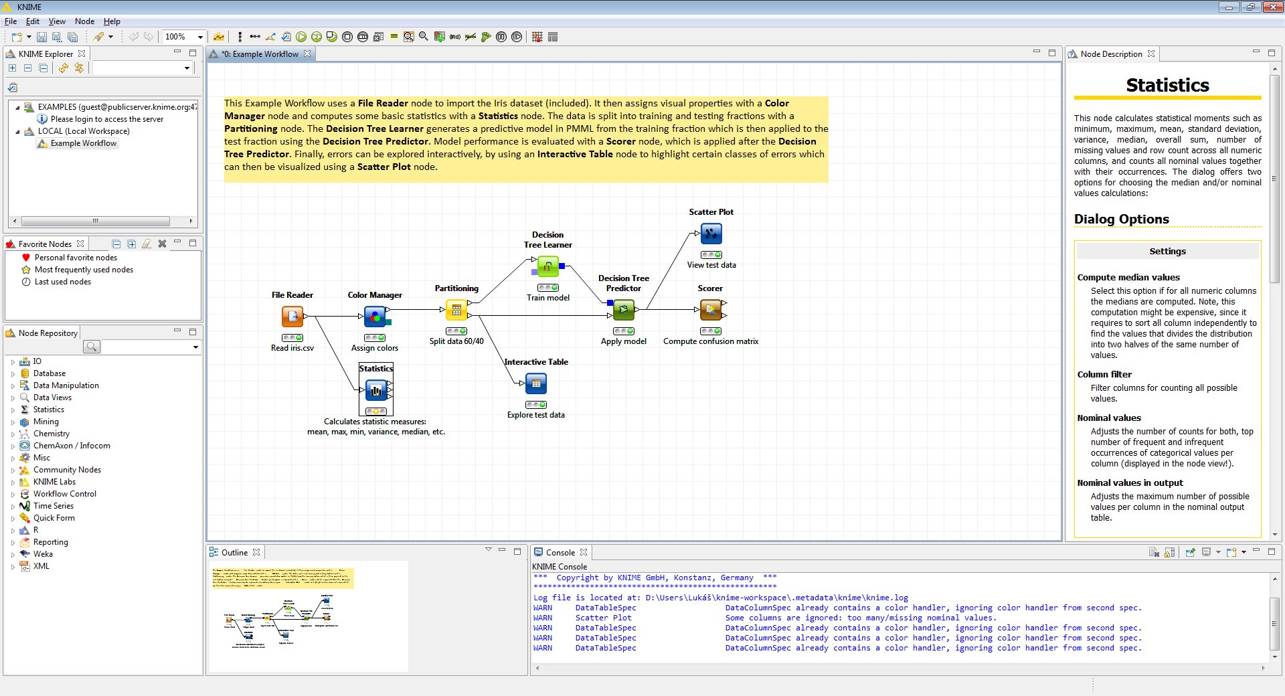Click the Refresh icon in KNIME Explorer
This screenshot has width=1285, height=696.
point(63,68)
